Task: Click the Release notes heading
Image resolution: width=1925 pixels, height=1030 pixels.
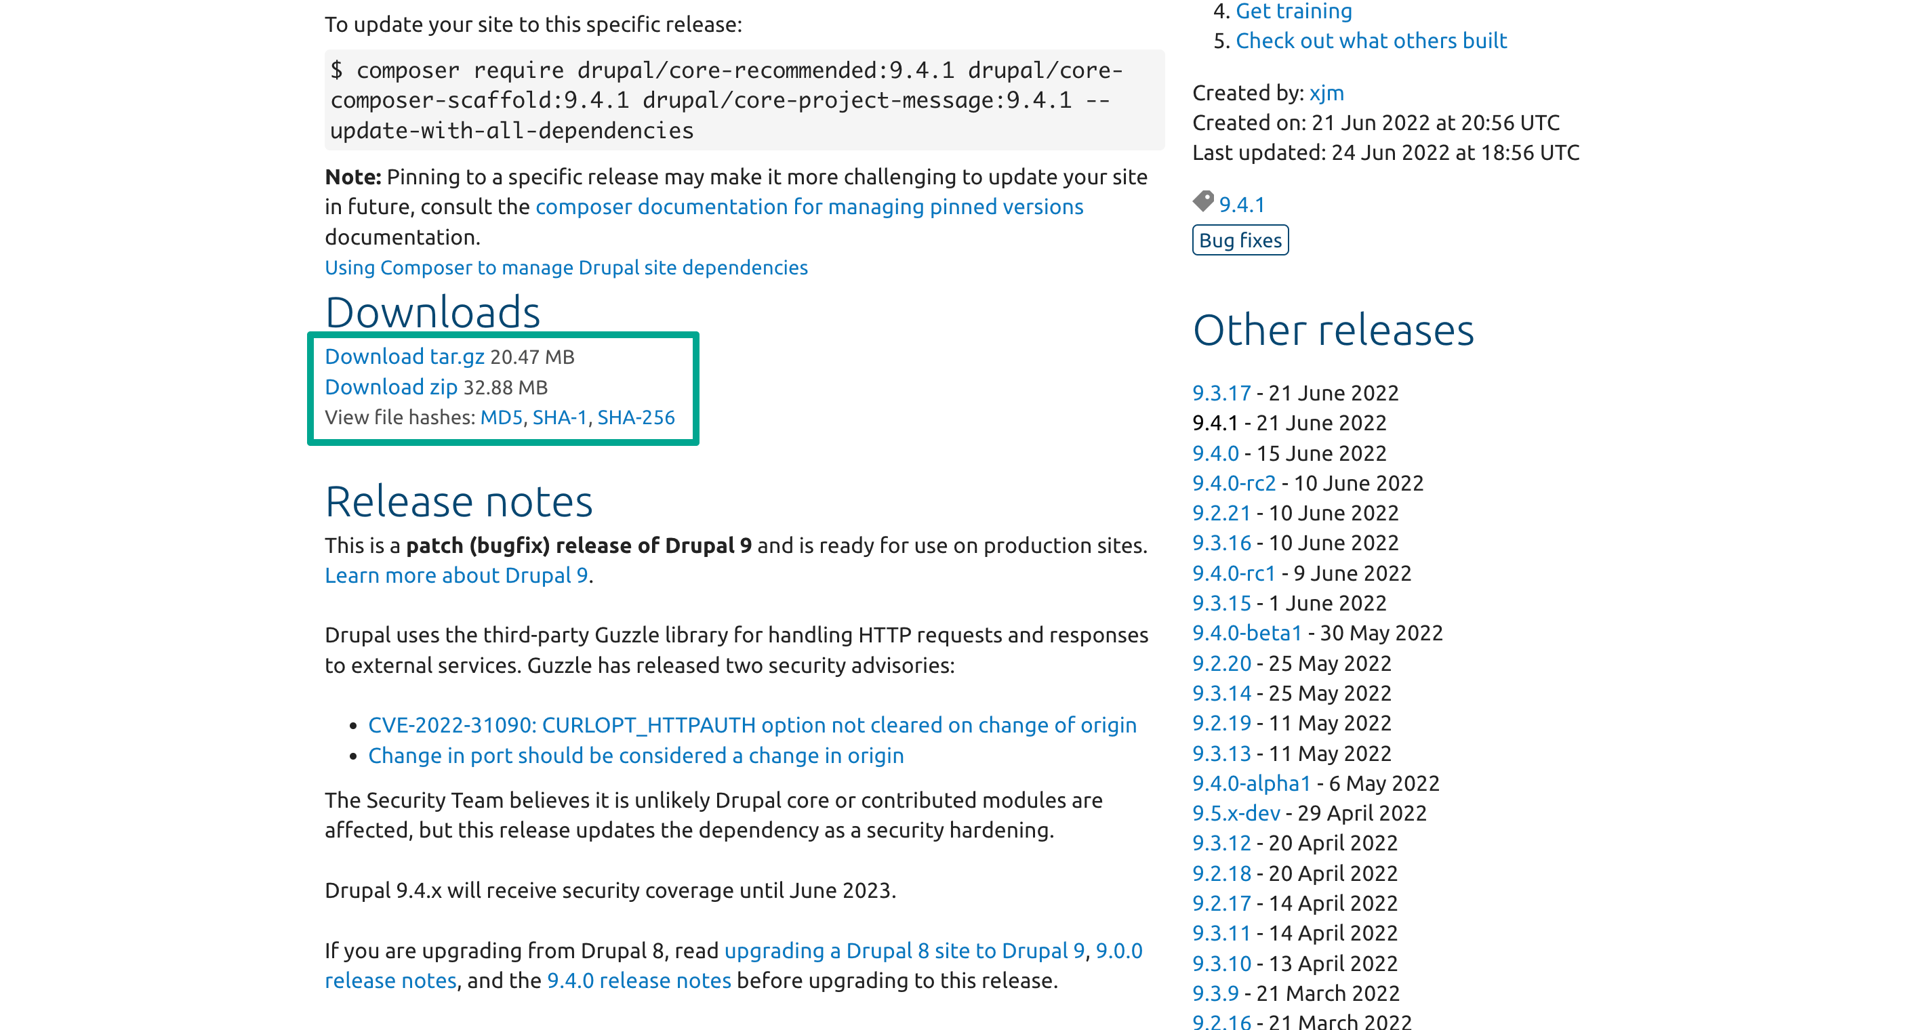Action: point(459,501)
